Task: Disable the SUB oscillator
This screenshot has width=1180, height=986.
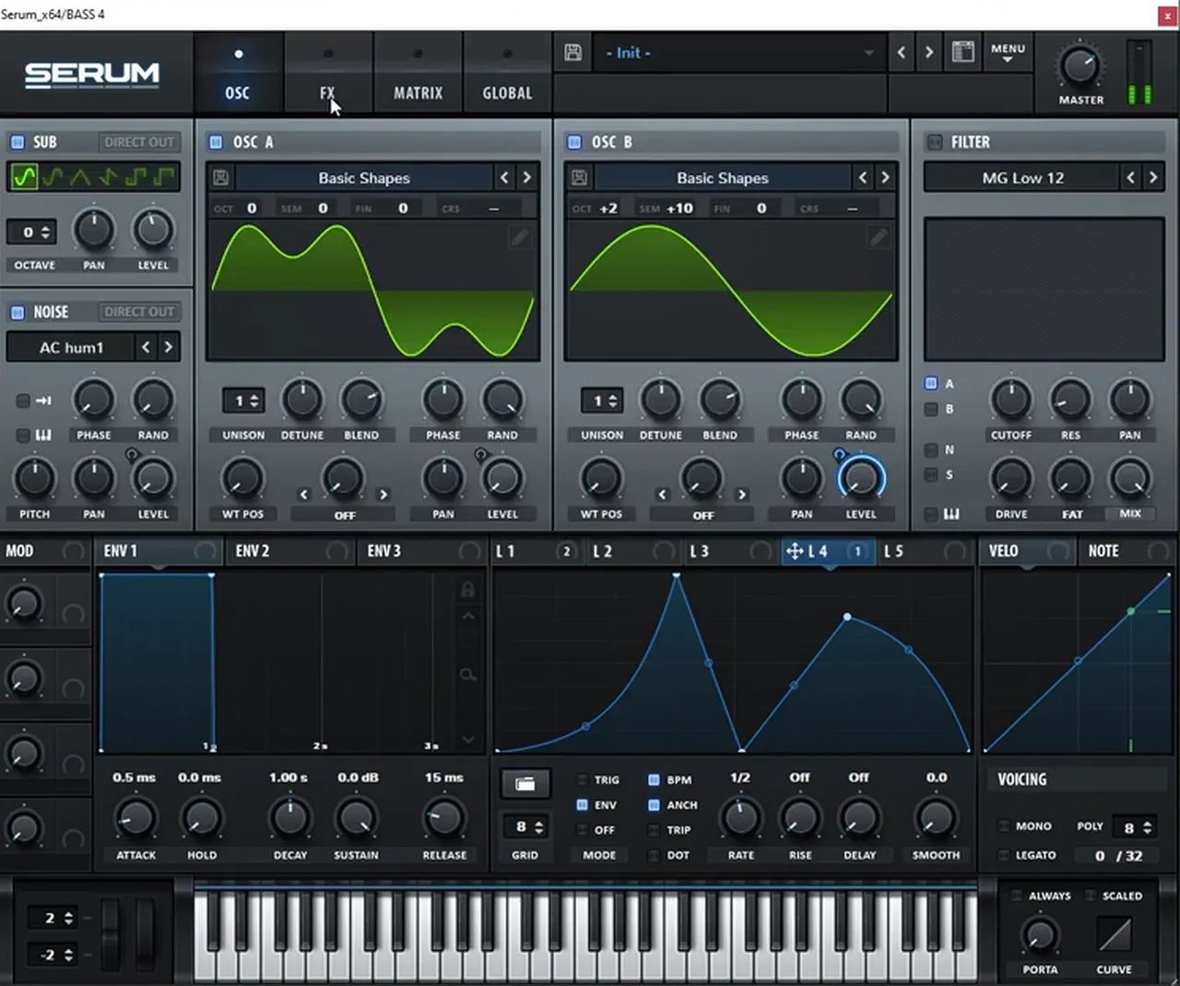Action: (x=18, y=142)
